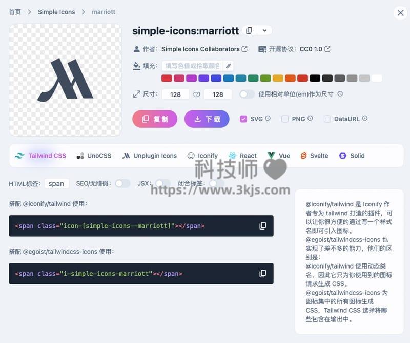Click the UnoCSS logo icon

tap(80, 156)
